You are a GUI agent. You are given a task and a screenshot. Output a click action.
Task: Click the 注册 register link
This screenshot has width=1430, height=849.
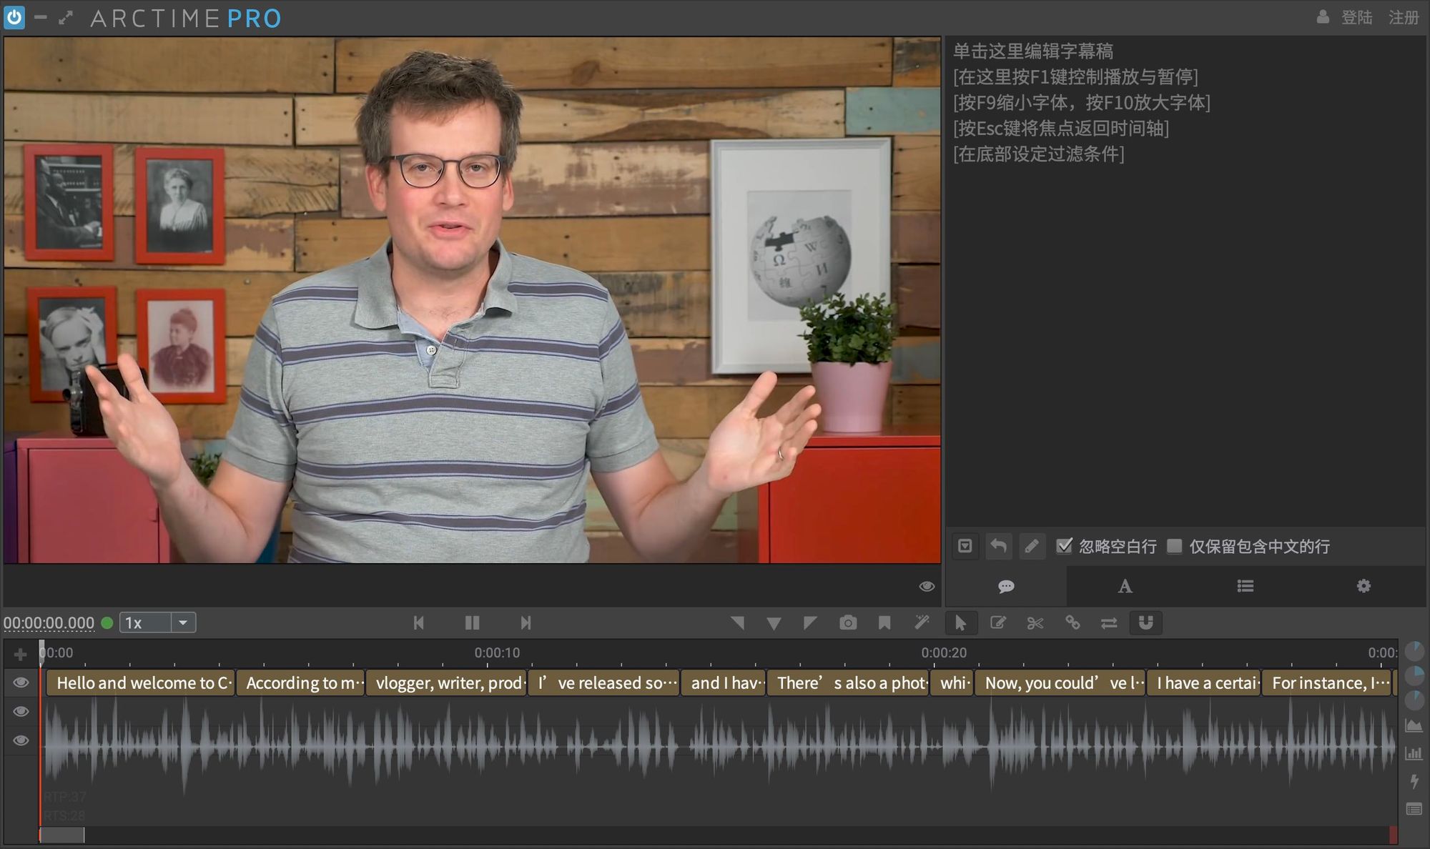pos(1403,17)
